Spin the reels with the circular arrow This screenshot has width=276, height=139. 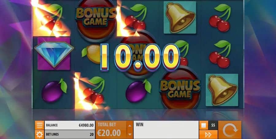[230, 130]
